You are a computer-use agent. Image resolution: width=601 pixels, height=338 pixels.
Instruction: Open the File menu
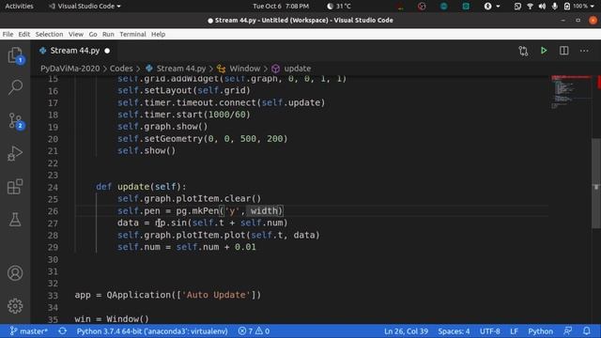pos(8,34)
